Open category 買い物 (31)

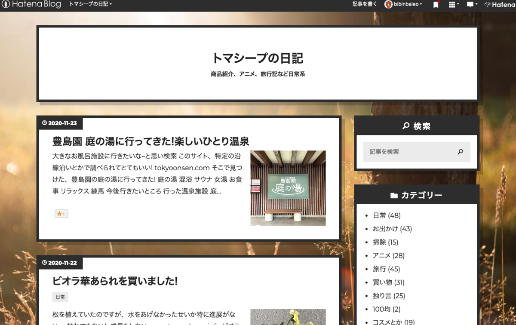tap(389, 282)
